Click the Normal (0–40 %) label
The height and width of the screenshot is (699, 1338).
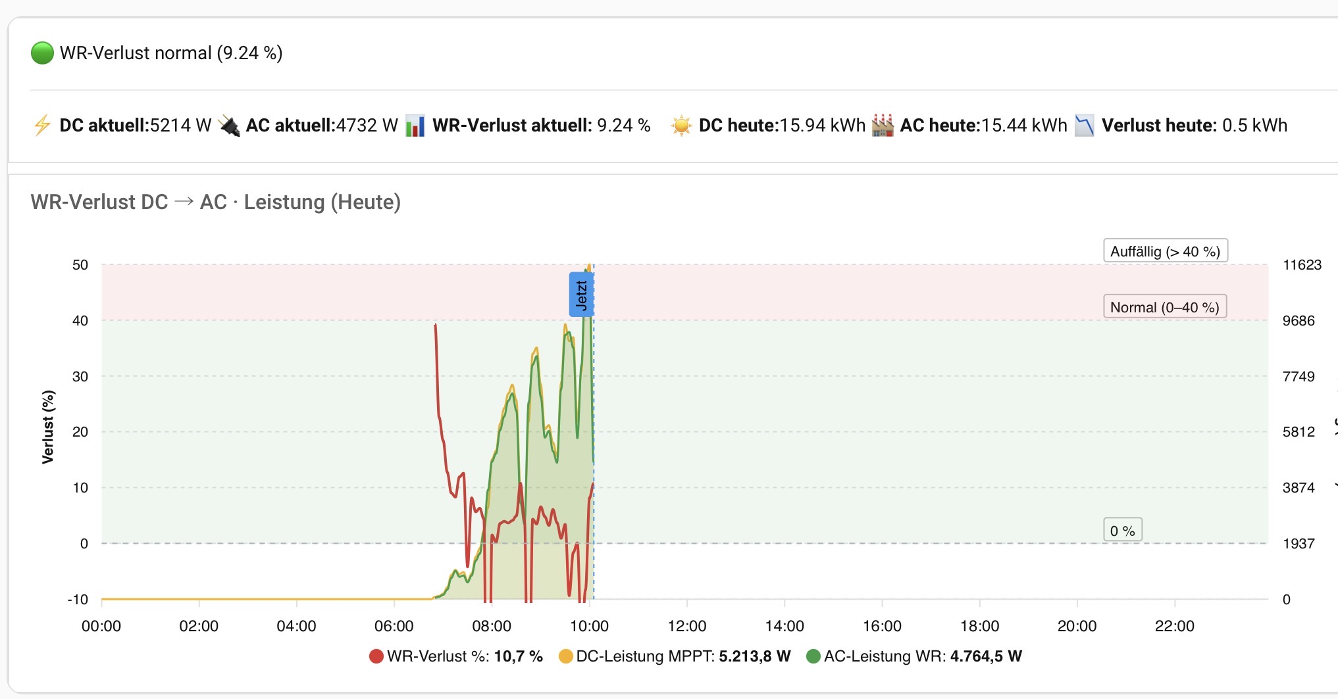click(1164, 307)
